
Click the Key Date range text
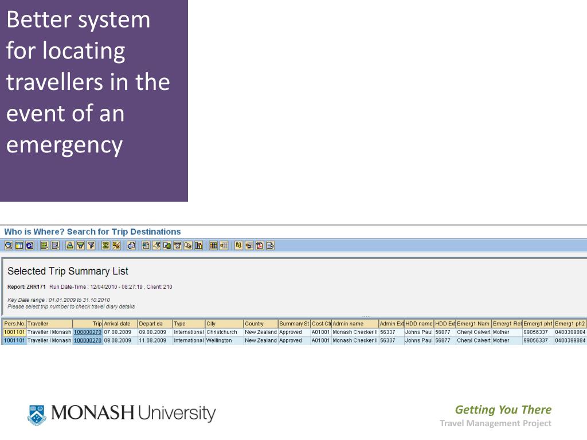click(x=59, y=300)
